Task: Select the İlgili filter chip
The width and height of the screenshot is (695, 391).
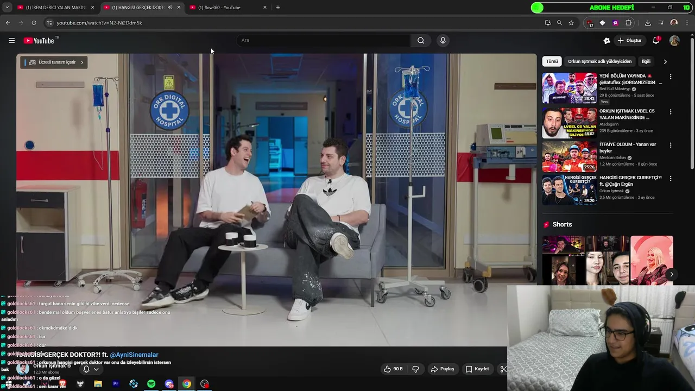Action: pos(646,61)
